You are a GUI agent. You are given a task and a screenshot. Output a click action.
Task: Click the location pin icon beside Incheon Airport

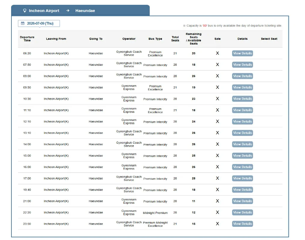point(25,10)
